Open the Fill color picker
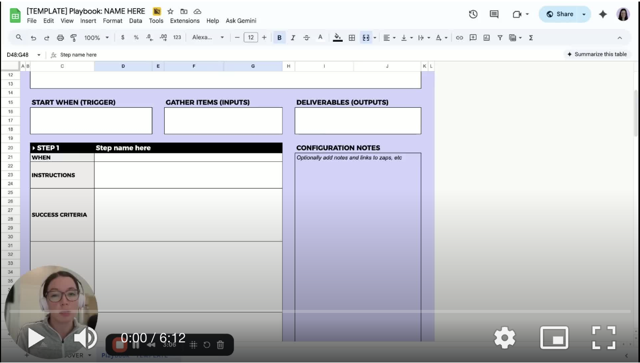 click(337, 37)
